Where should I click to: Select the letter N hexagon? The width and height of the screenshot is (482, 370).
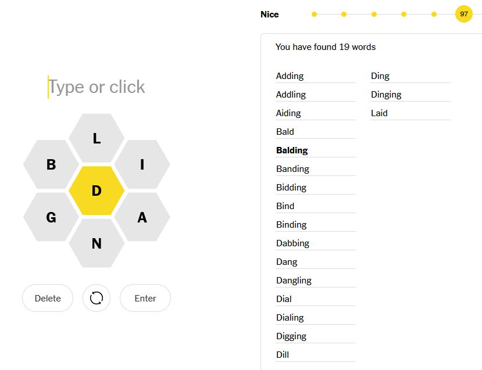(97, 243)
